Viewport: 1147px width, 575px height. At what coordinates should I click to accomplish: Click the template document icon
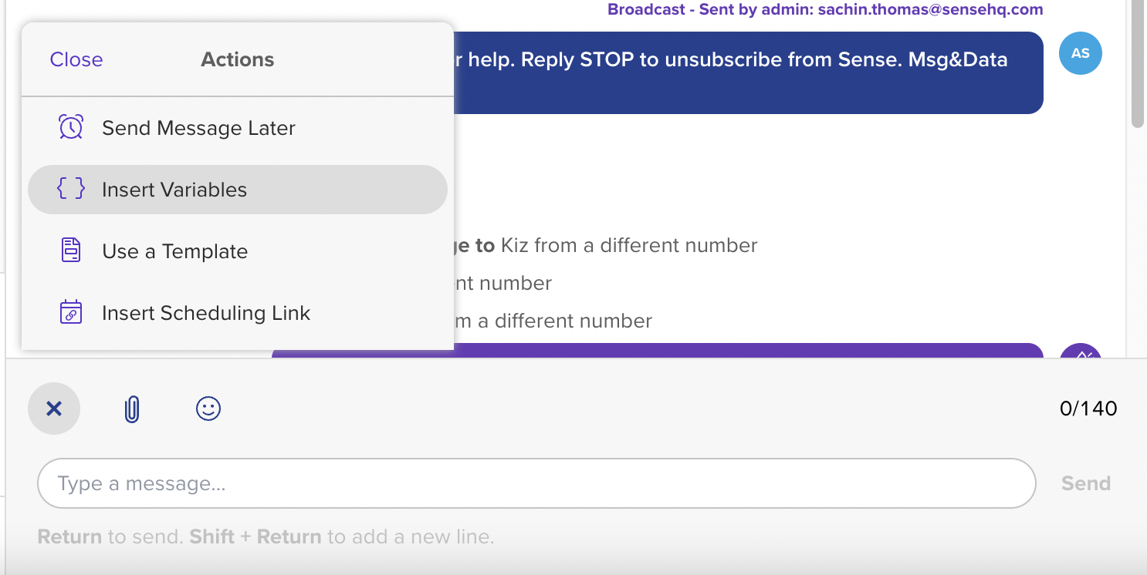(x=71, y=251)
